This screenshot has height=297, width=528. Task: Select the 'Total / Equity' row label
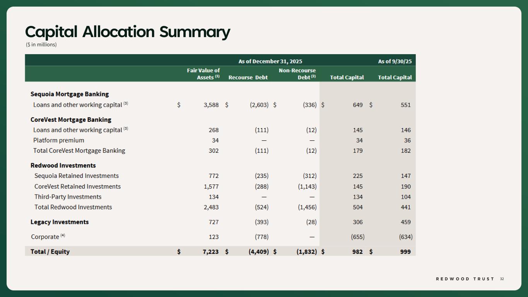coord(50,251)
